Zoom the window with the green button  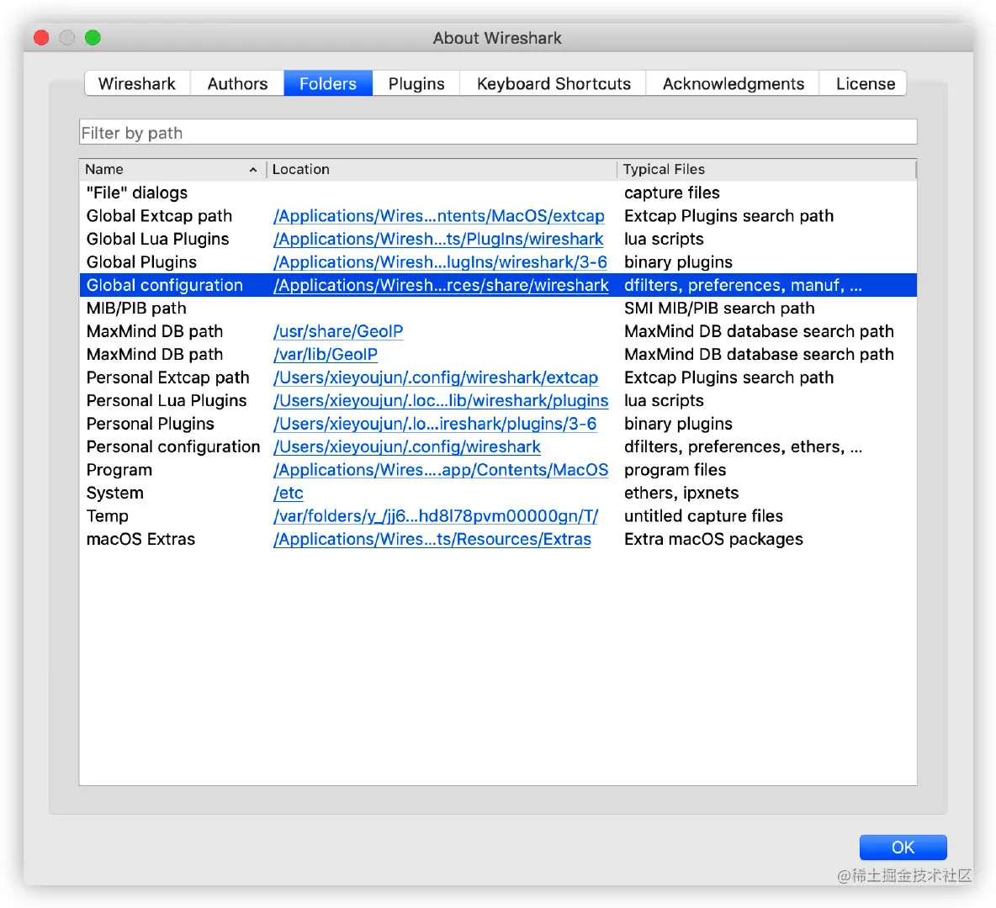point(93,38)
